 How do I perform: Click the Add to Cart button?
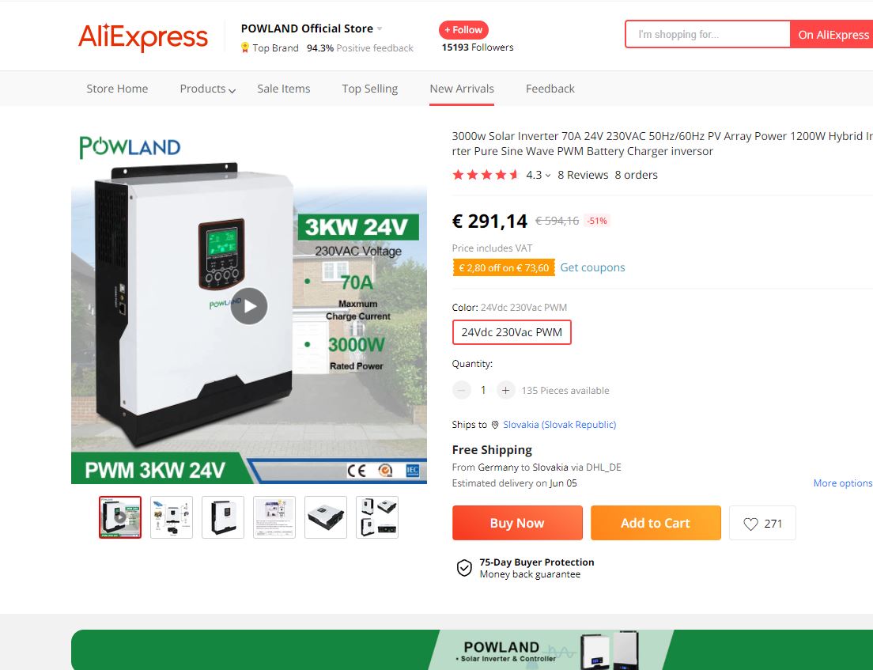656,523
